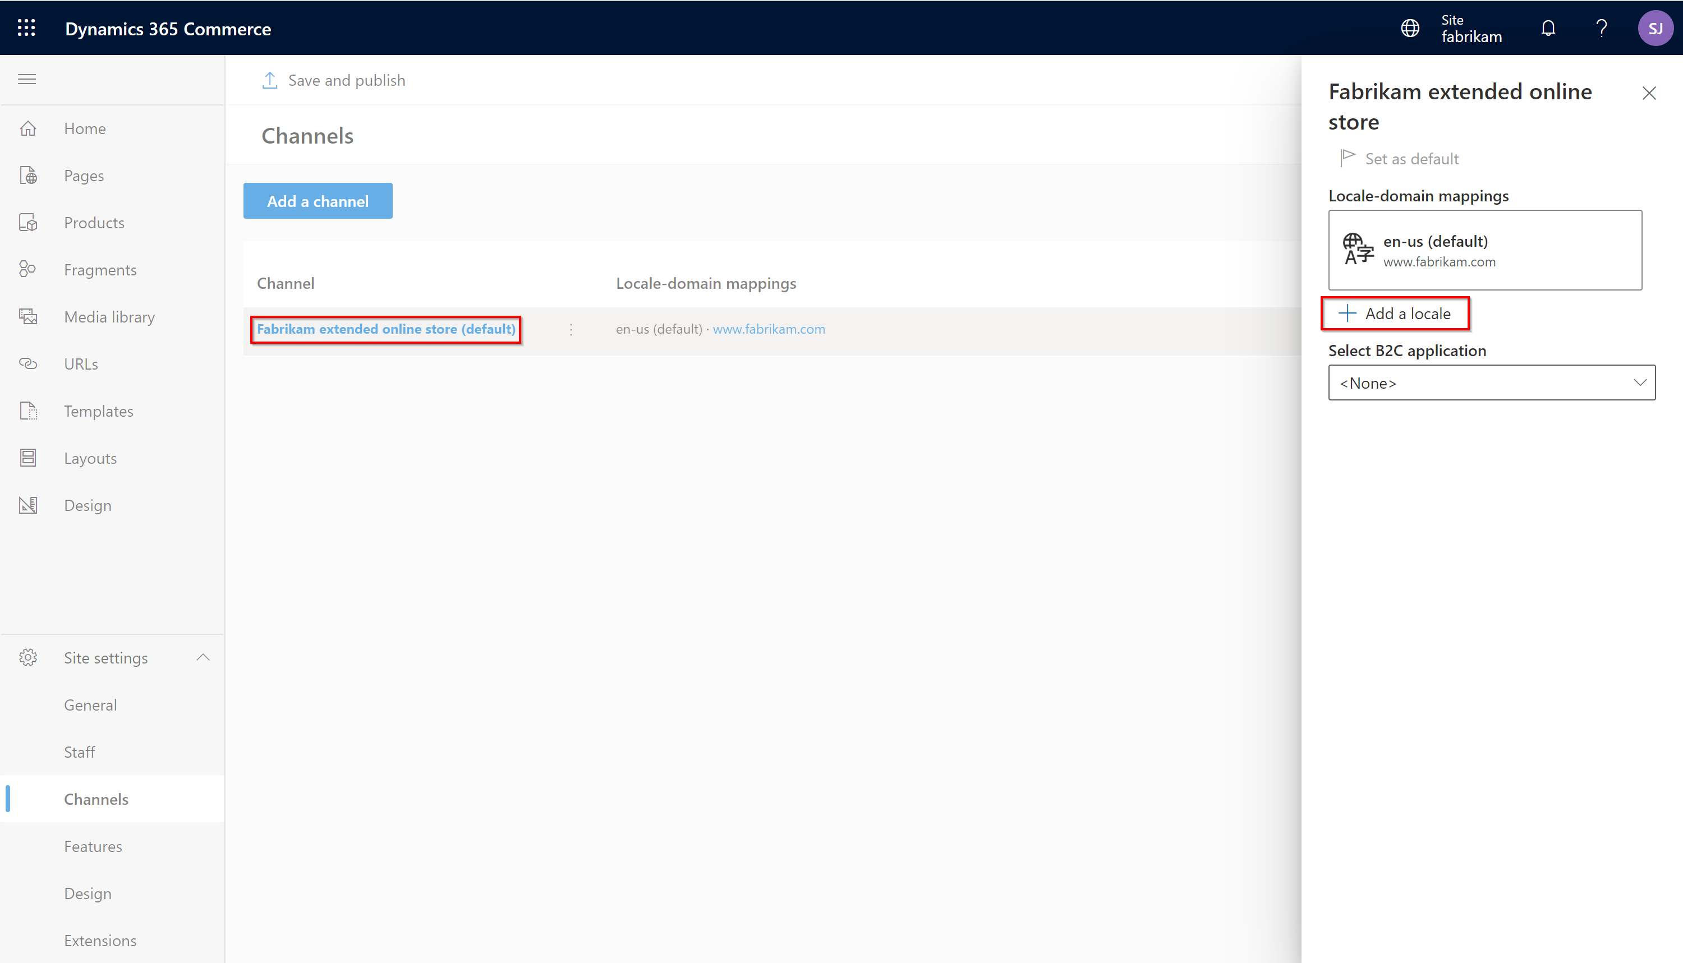Screen dimensions: 1683x963
Task: Click the Design sidebar icon
Action: coord(29,504)
